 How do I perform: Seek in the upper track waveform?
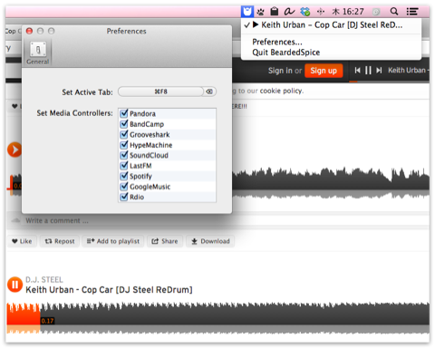pyautogui.click(x=331, y=183)
